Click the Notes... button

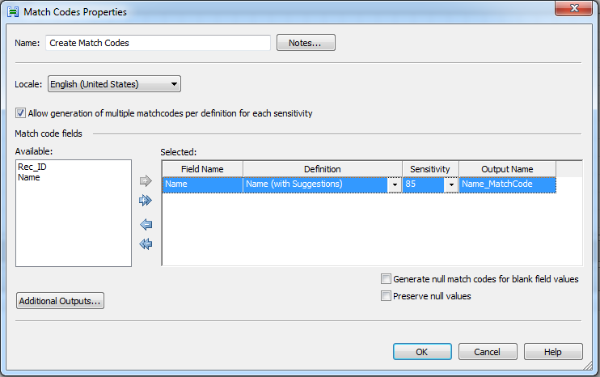tap(306, 43)
